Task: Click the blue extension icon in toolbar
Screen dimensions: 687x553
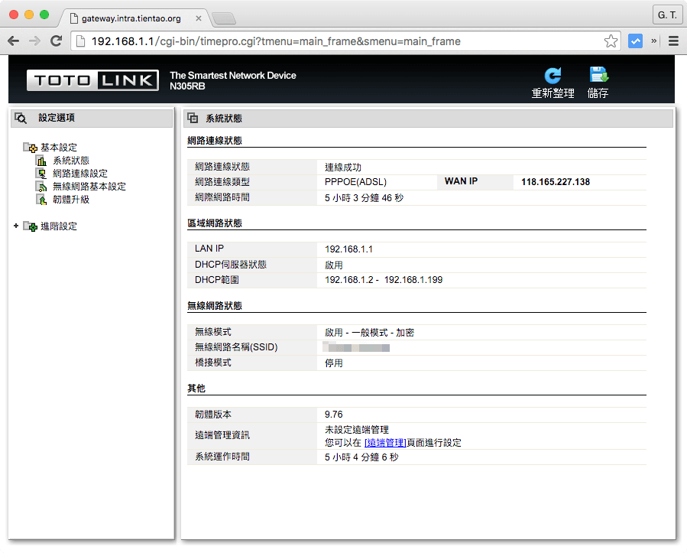Action: (635, 41)
